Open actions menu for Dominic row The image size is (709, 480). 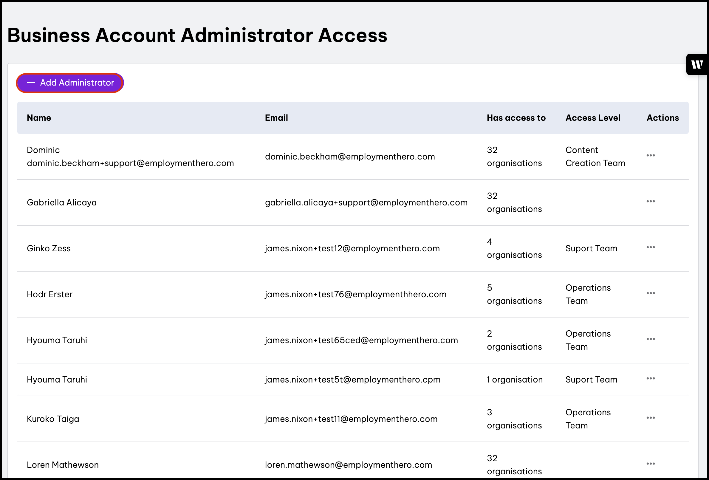pos(651,156)
